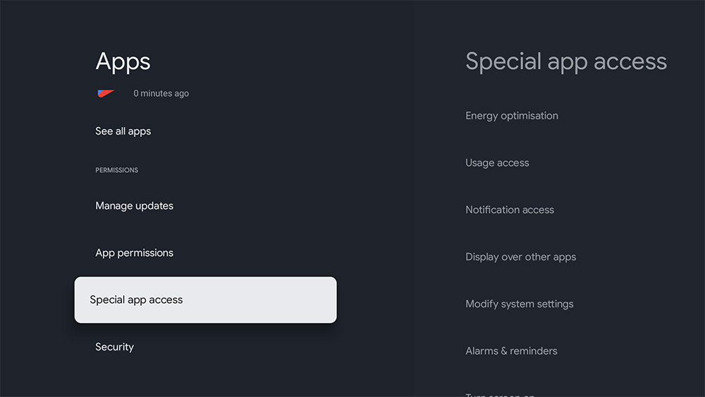
Task: Open Manage updates
Action: pyautogui.click(x=135, y=206)
